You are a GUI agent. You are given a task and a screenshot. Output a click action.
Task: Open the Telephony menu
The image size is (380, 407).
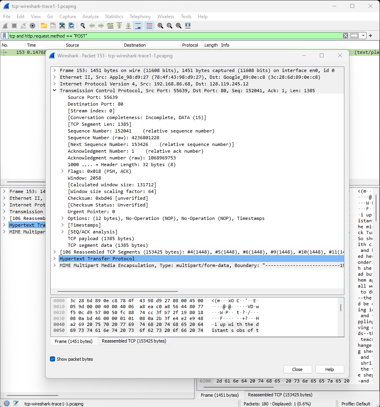[x=140, y=17]
